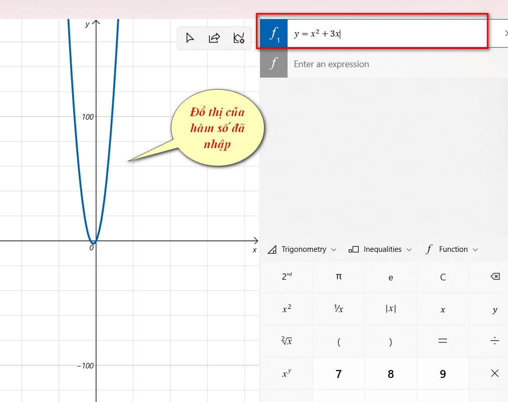The width and height of the screenshot is (508, 402).
Task: Click the absolute value |x| key
Action: click(391, 309)
